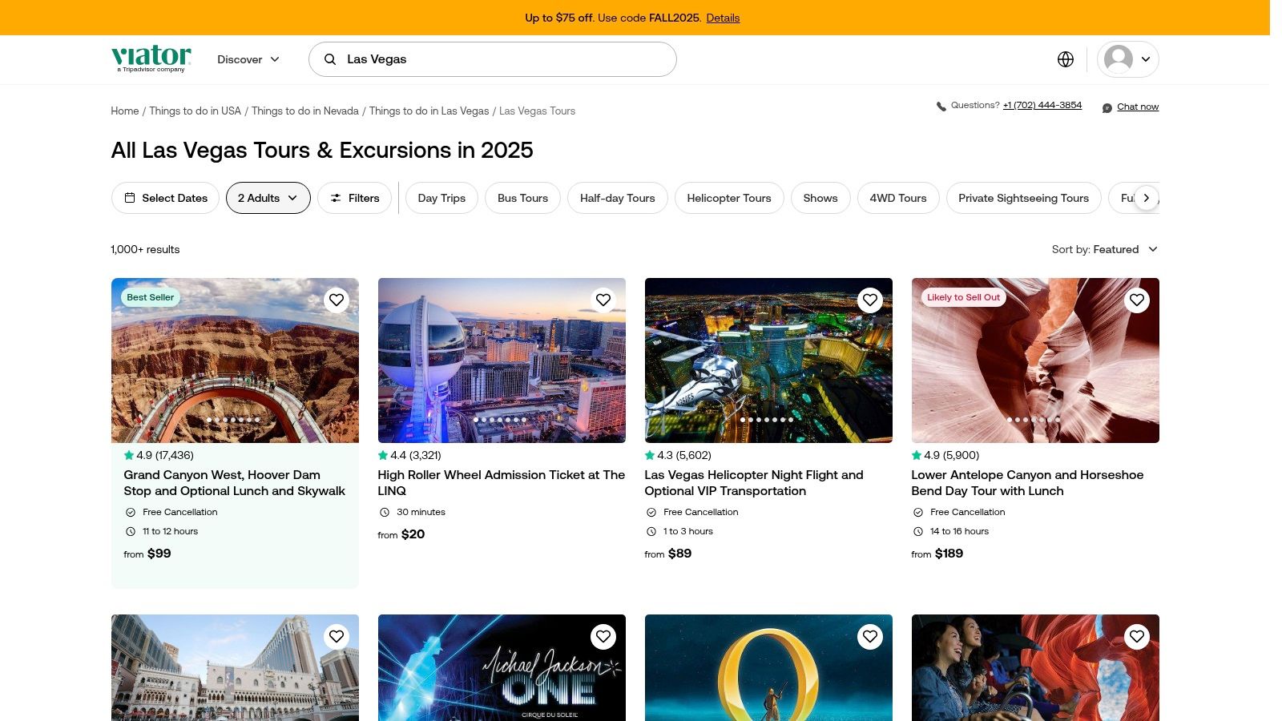Favorite the High Roller Wheel ticket
This screenshot has height=721, width=1282.
pyautogui.click(x=603, y=300)
